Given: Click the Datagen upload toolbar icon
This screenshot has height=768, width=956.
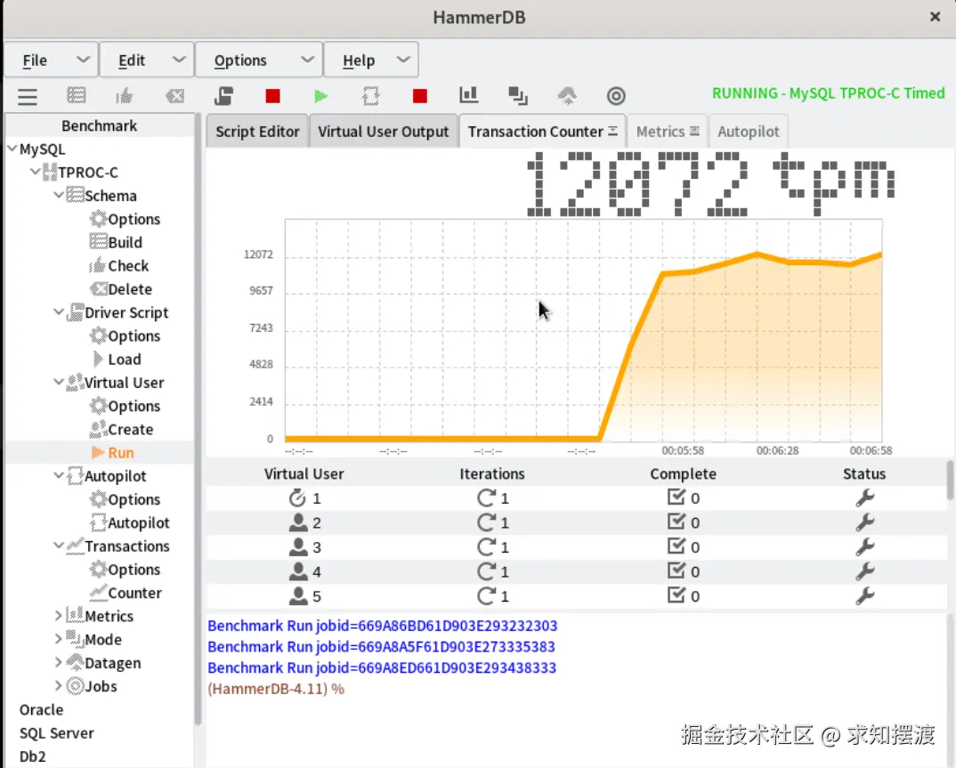Looking at the screenshot, I should click(567, 96).
